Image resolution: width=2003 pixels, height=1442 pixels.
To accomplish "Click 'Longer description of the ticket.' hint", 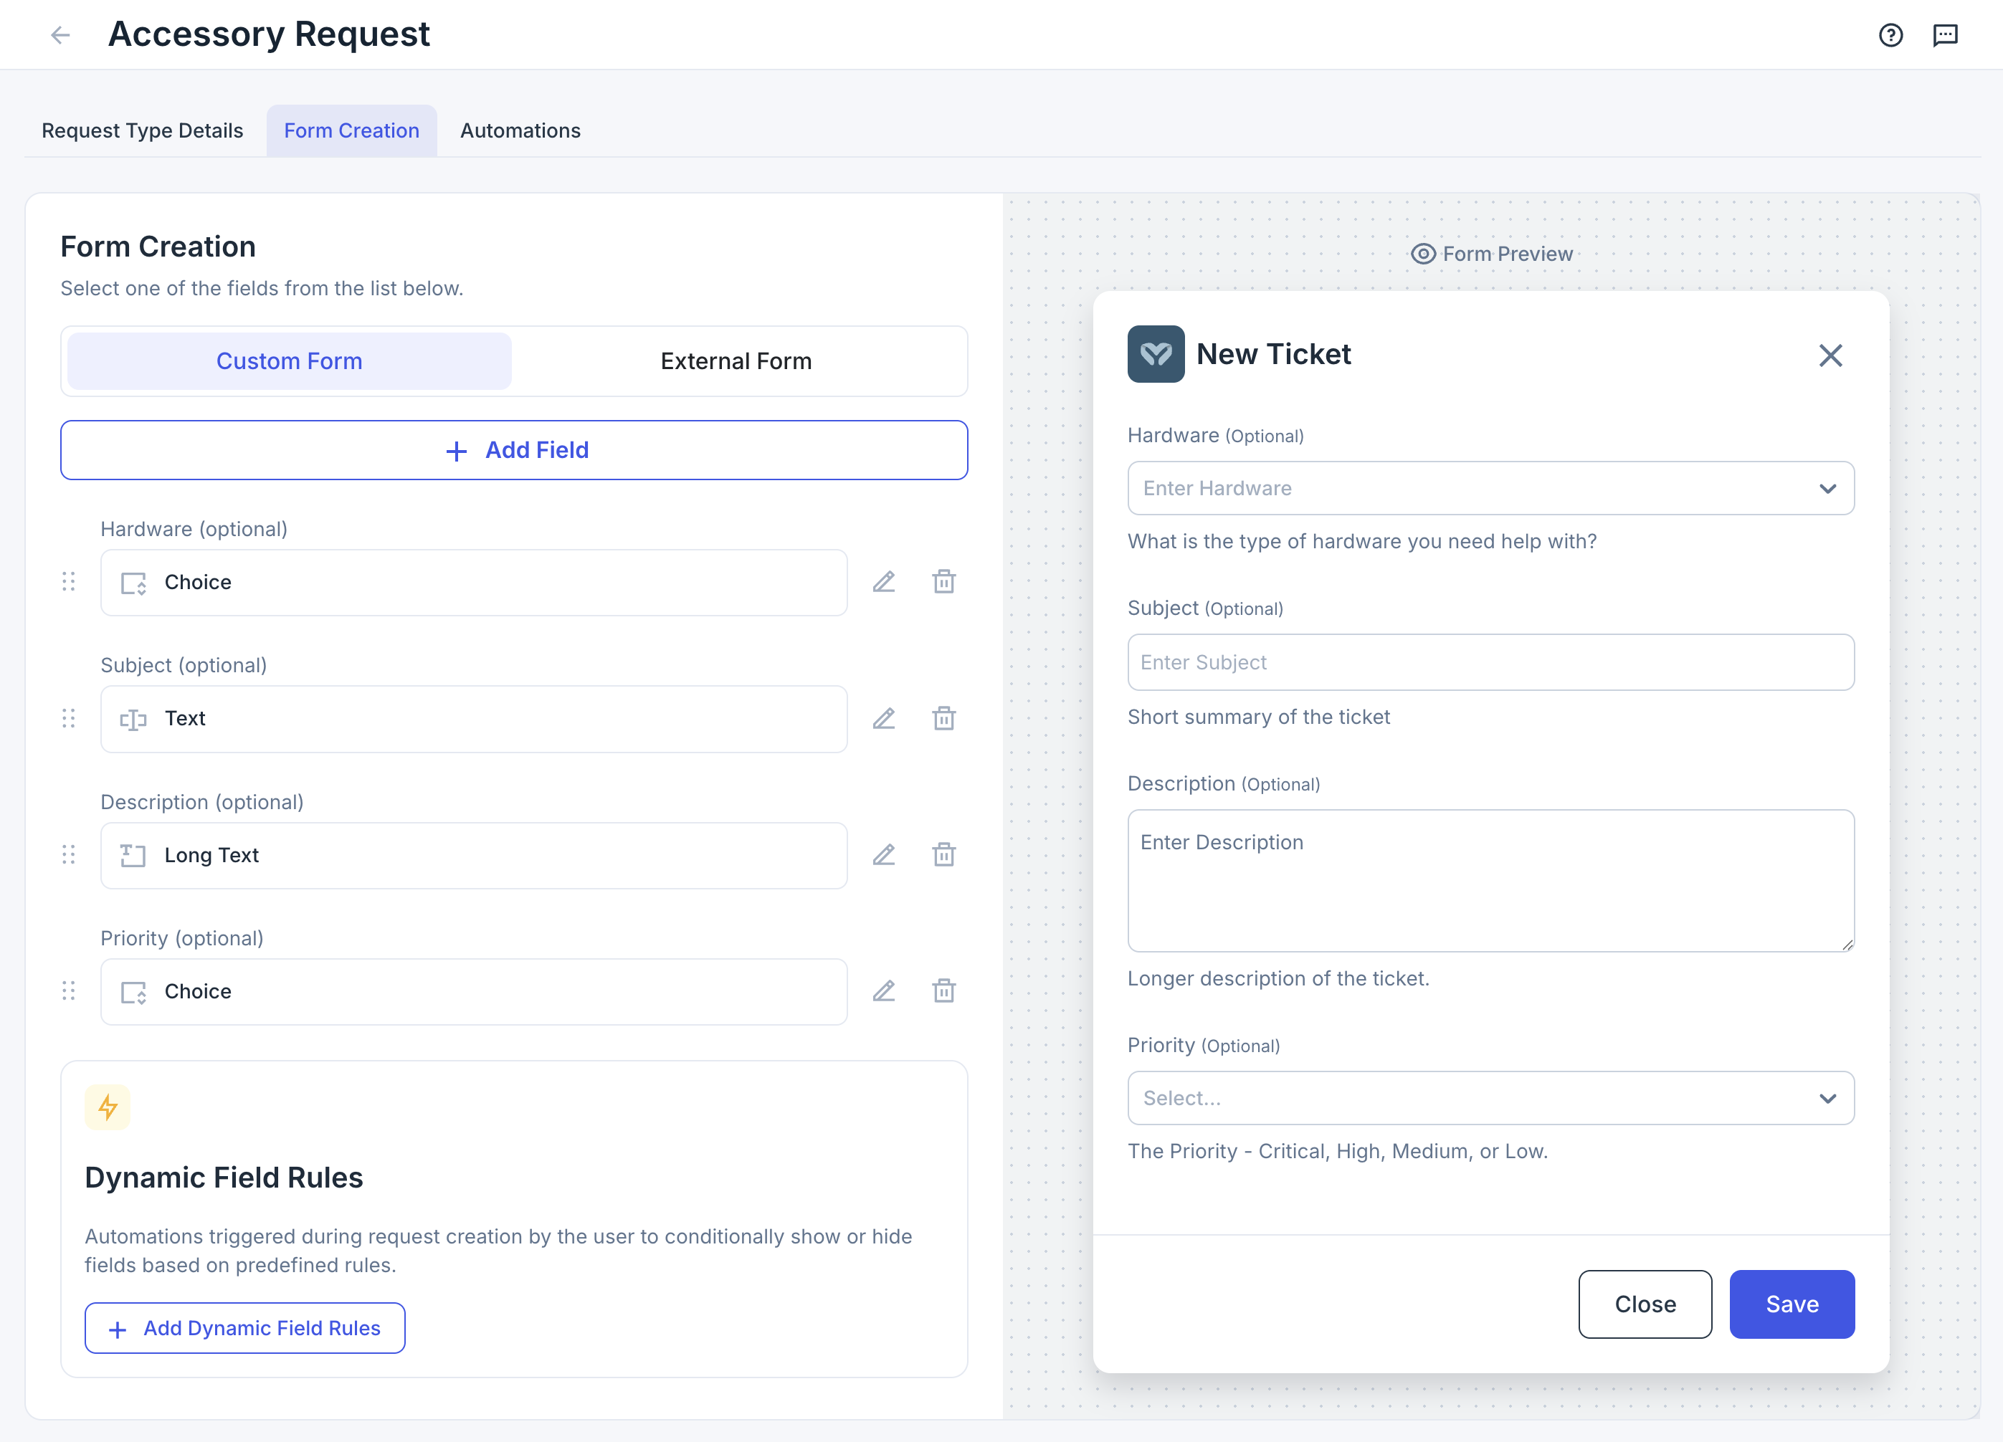I will (x=1278, y=978).
